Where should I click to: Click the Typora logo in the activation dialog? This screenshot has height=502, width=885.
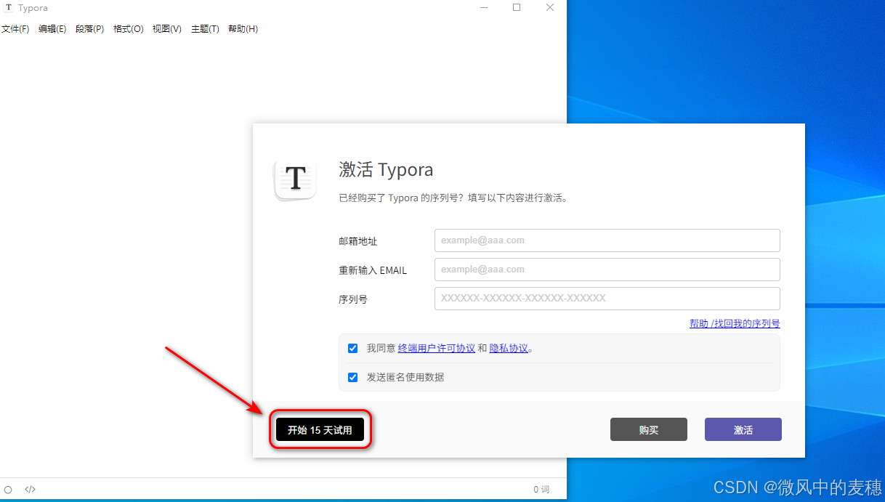coord(295,179)
